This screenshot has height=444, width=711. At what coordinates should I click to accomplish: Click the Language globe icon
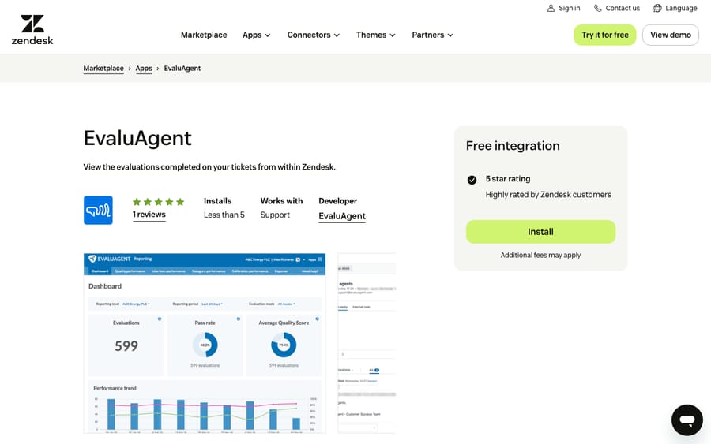pyautogui.click(x=657, y=8)
